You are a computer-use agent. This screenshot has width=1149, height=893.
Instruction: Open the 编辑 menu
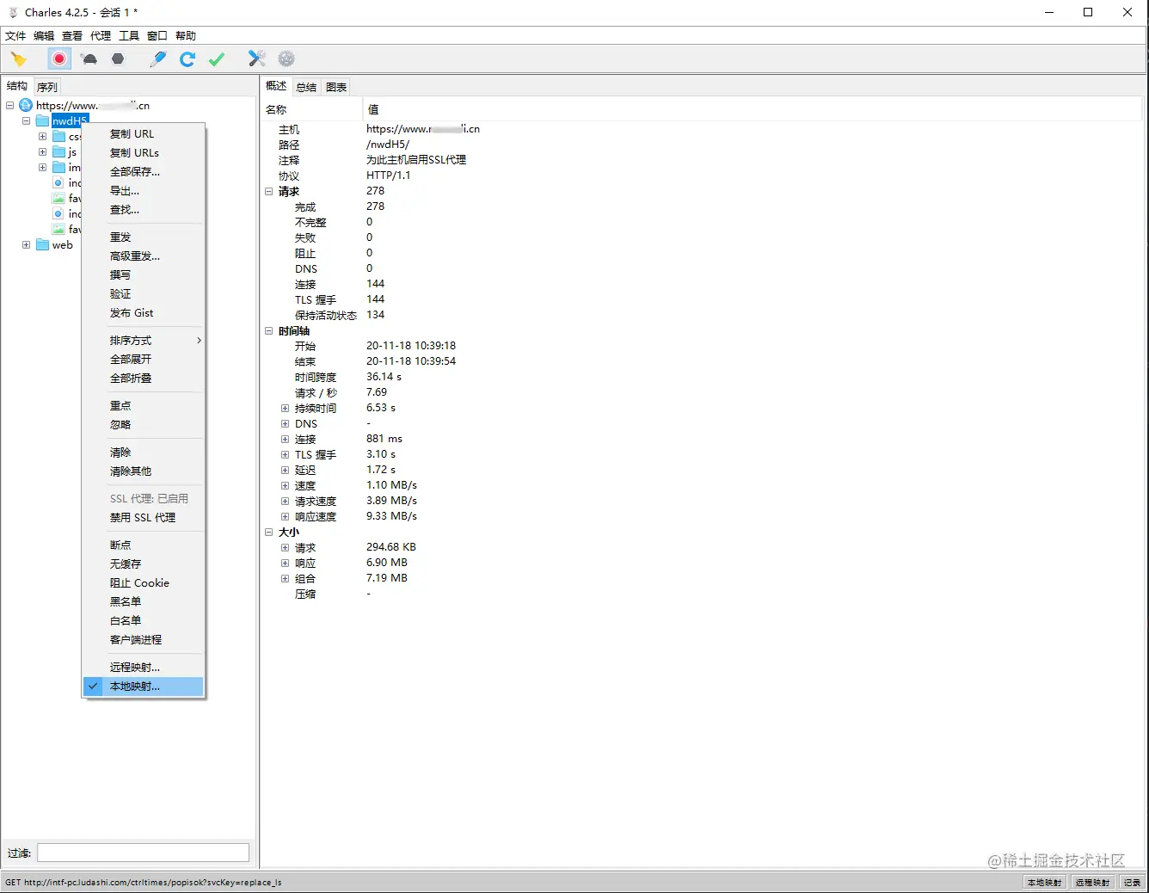(x=44, y=36)
